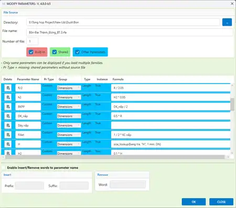Click the Formula column header
This screenshot has width=236, height=208.
(x=118, y=79)
